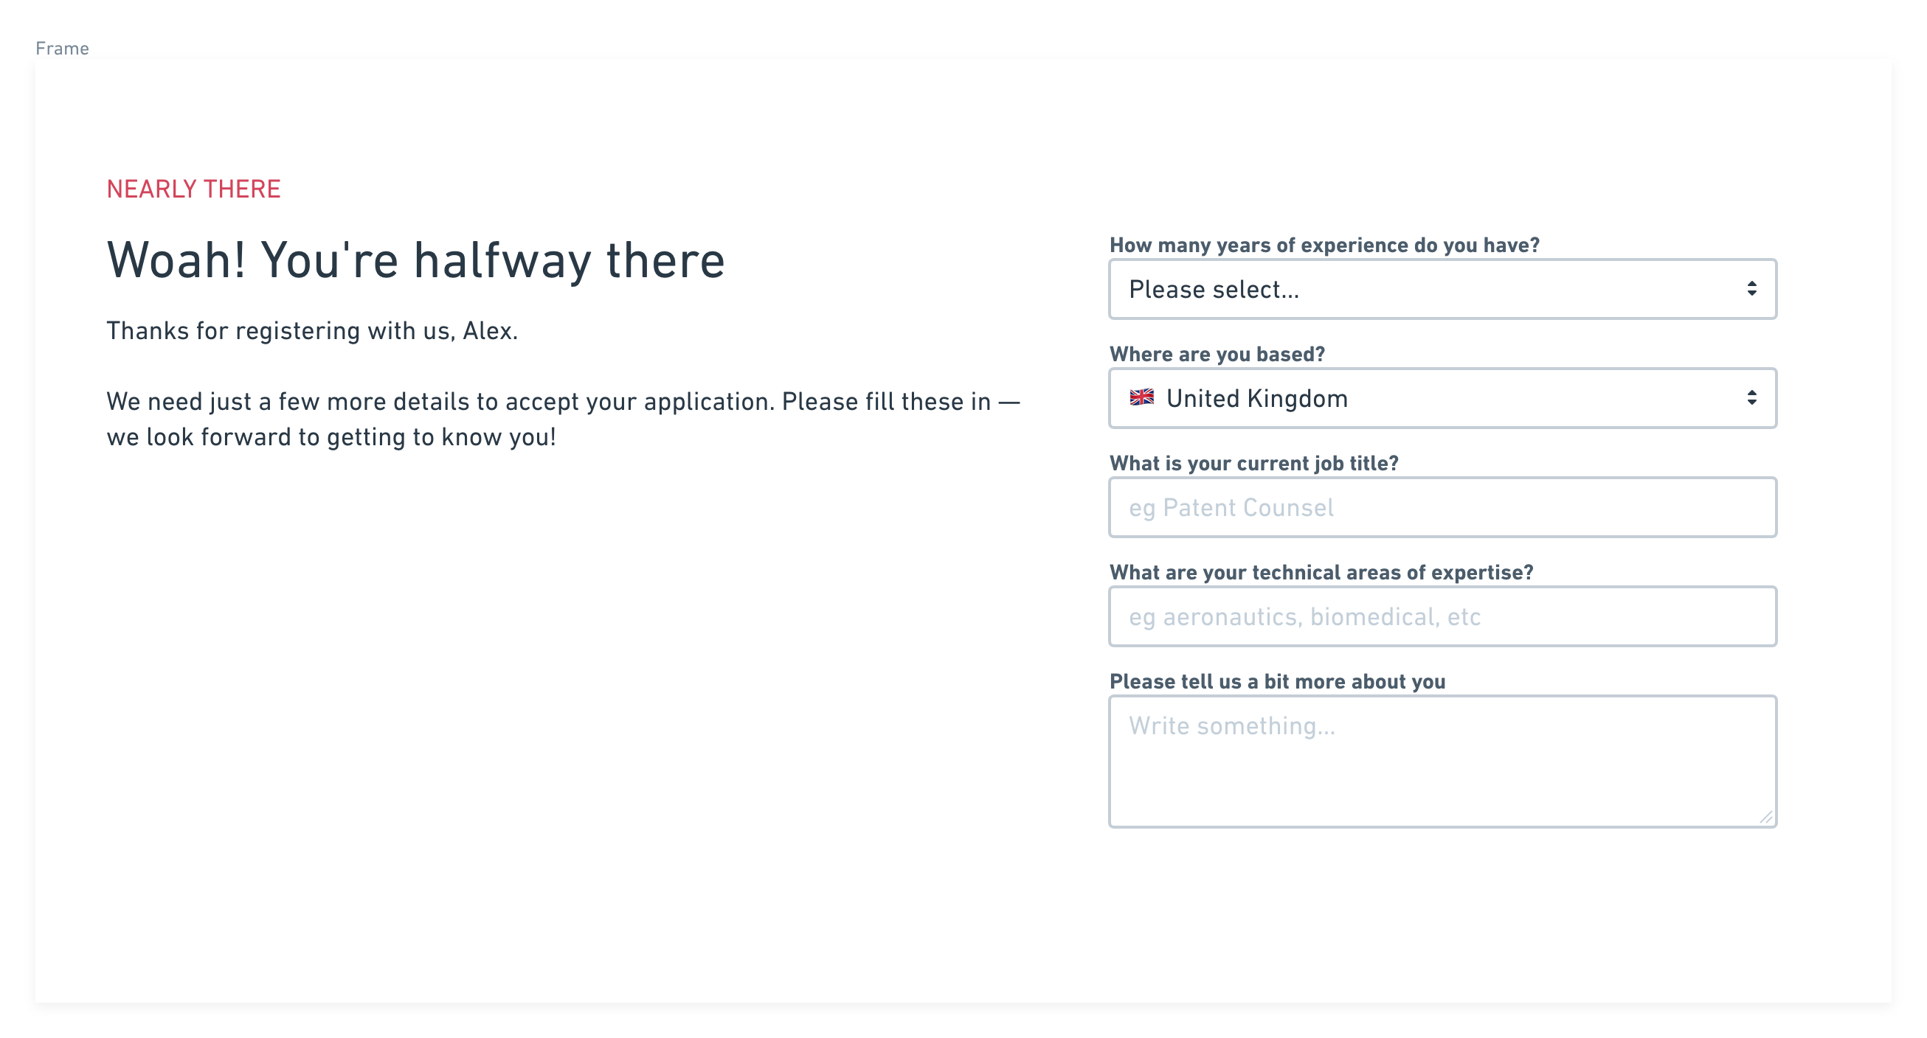Select the Frame label at top left
The height and width of the screenshot is (1038, 1927).
pyautogui.click(x=62, y=49)
